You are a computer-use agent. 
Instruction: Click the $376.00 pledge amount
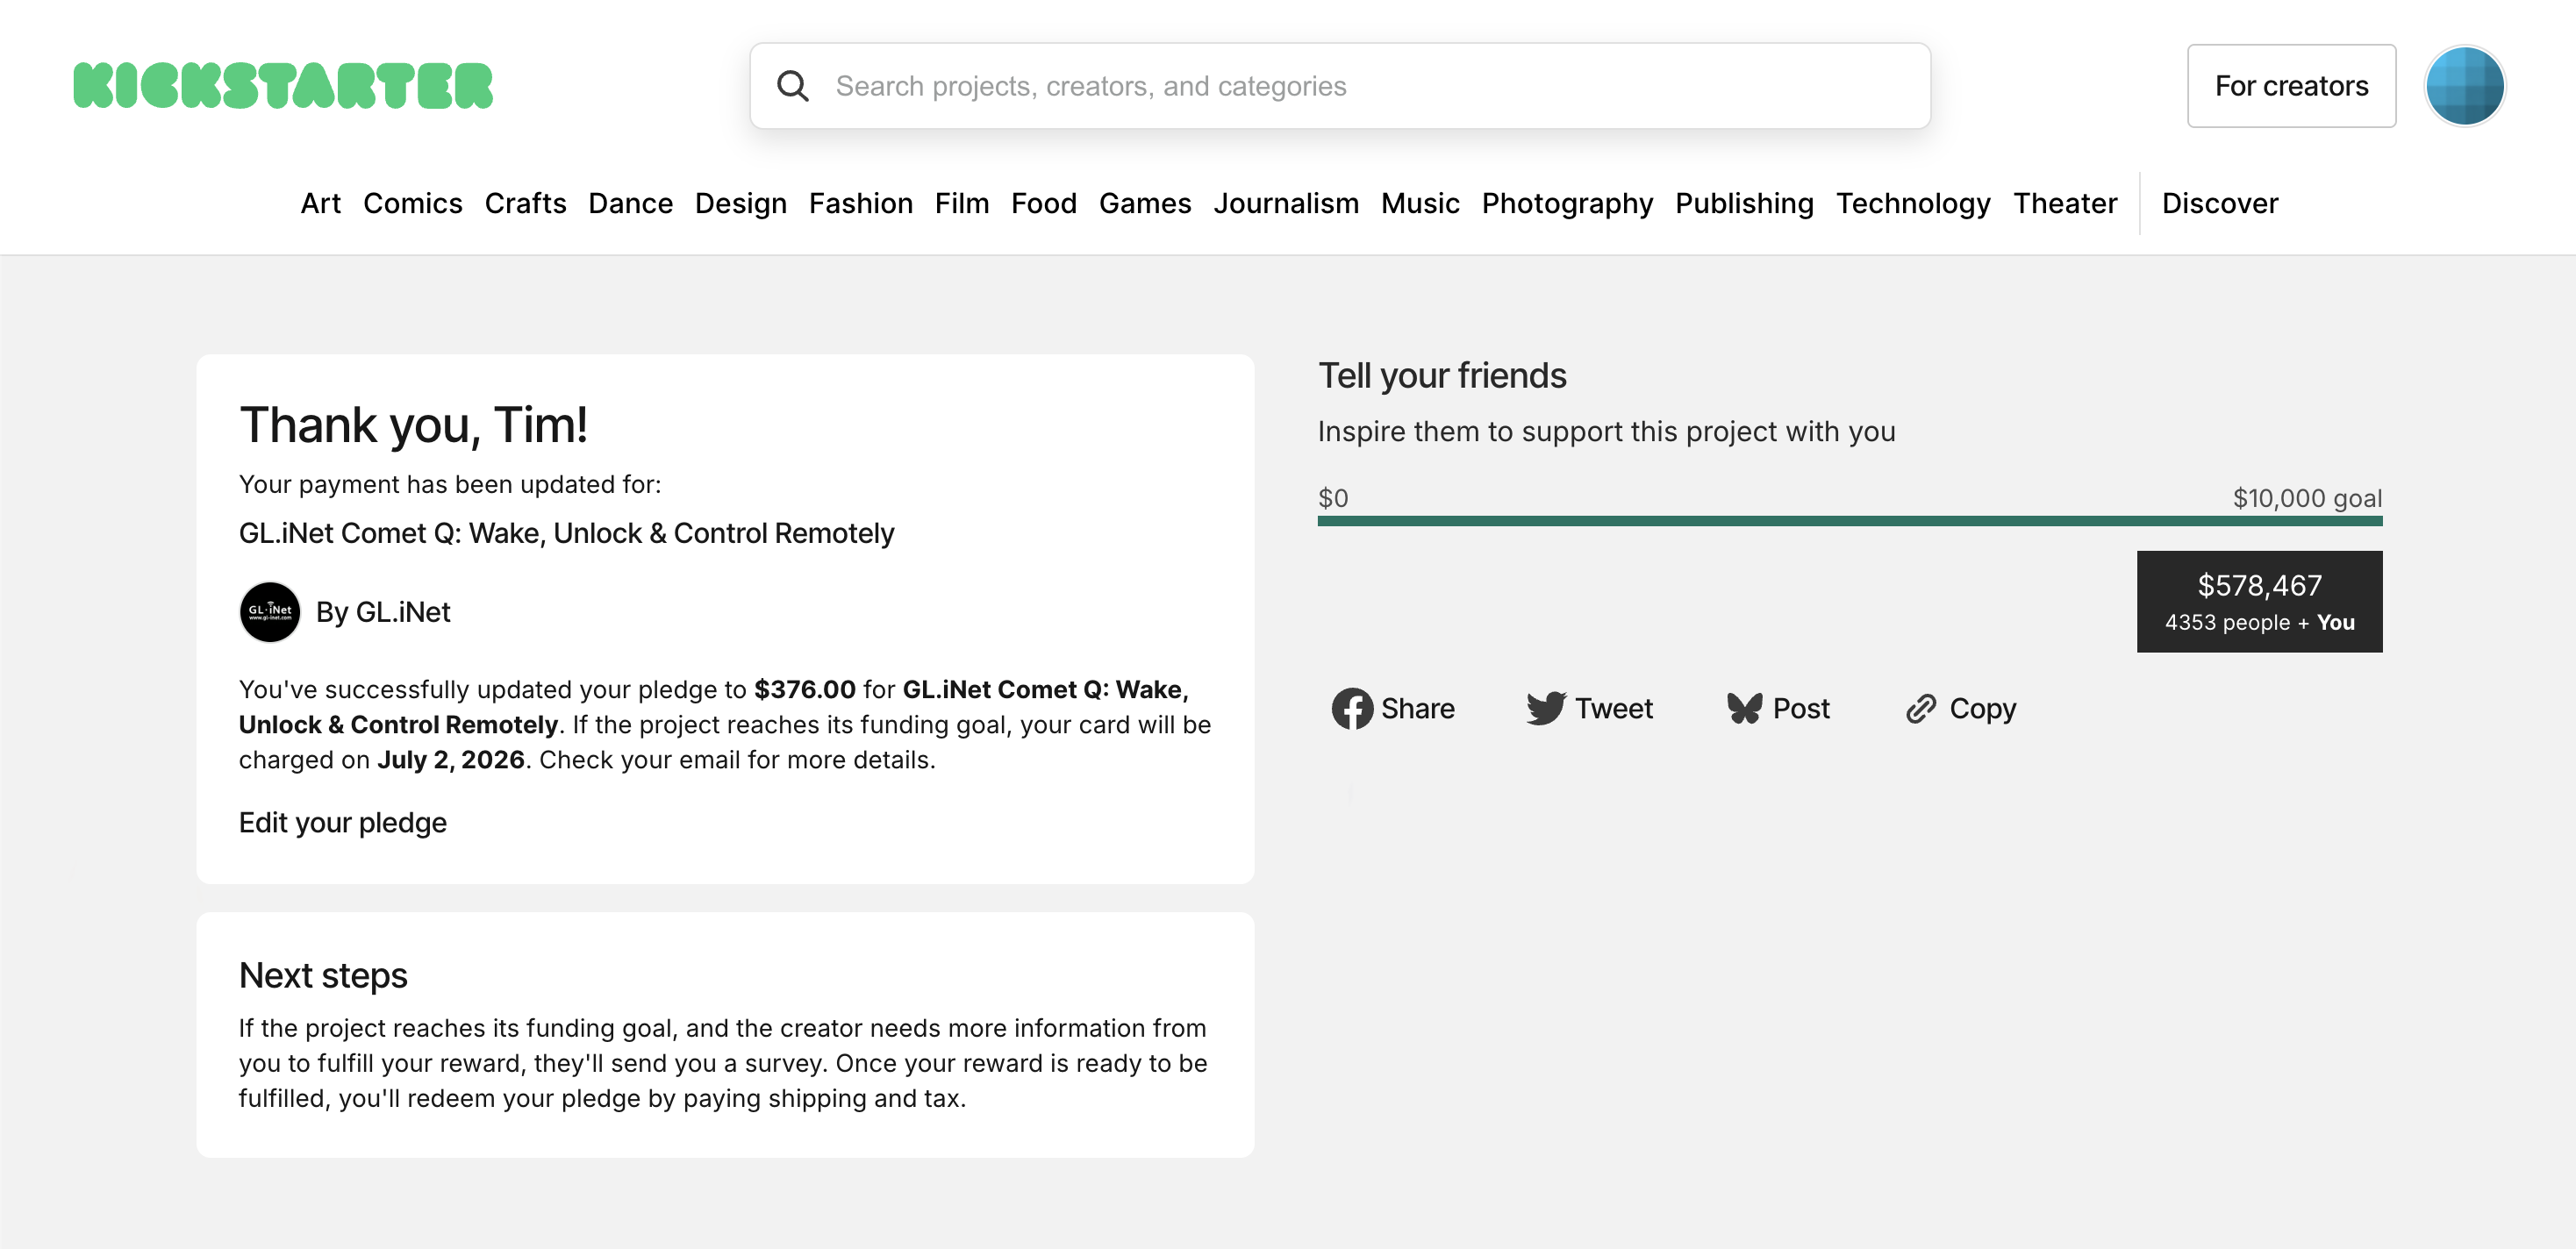click(805, 690)
